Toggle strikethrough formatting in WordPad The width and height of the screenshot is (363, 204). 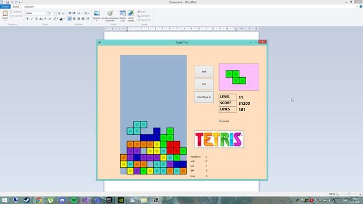41,19
